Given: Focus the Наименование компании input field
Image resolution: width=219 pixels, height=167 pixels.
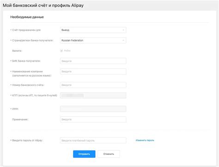Looking at the screenshot, I should click(x=93, y=72).
